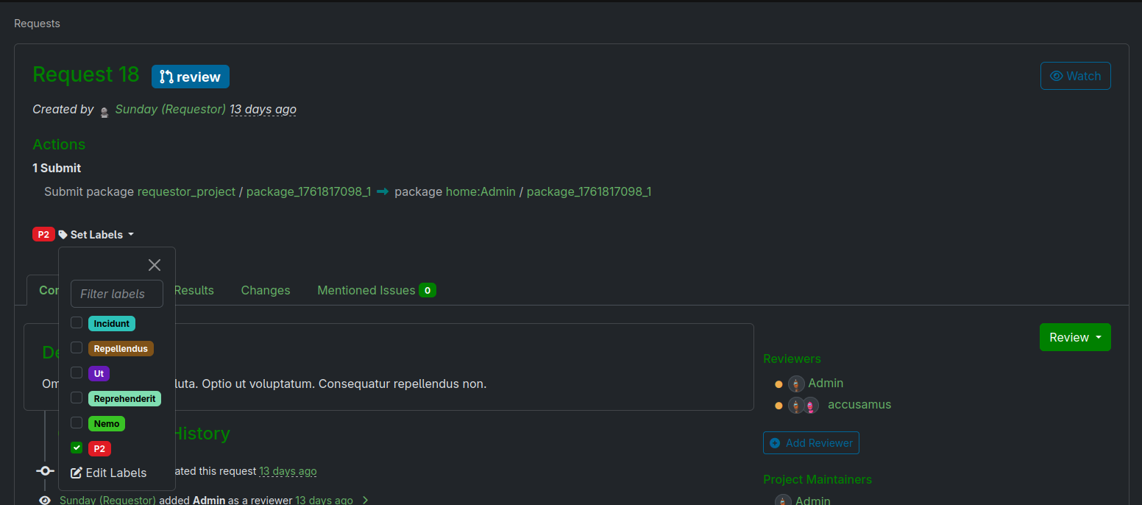Click the plus icon in Add Reviewer

[775, 443]
